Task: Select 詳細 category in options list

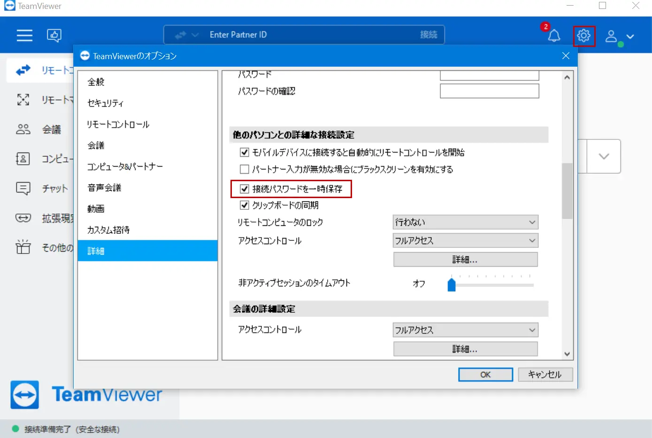Action: pyautogui.click(x=147, y=251)
